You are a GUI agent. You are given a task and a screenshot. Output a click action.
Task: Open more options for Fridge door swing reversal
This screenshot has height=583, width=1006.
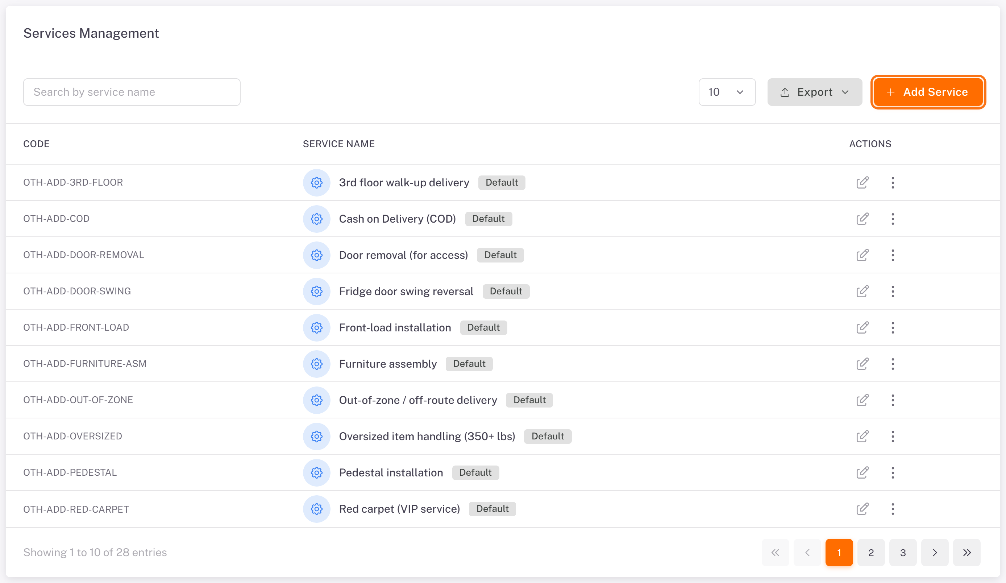pyautogui.click(x=893, y=291)
